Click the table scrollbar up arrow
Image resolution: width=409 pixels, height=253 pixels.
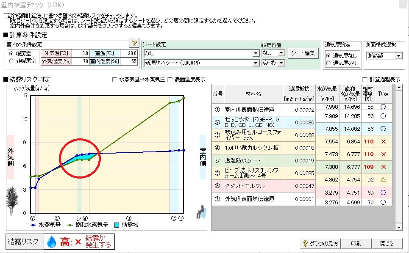(x=398, y=88)
